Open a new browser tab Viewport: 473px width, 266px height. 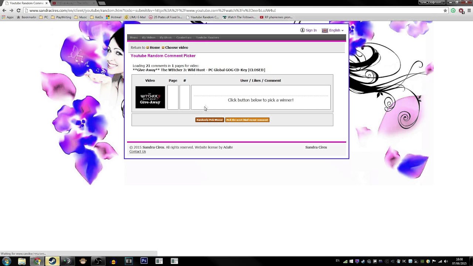point(102,3)
